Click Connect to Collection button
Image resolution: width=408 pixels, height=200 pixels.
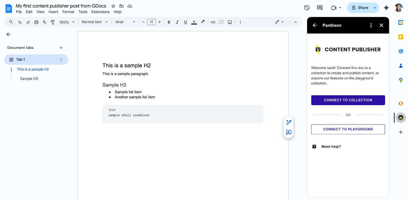(x=348, y=100)
